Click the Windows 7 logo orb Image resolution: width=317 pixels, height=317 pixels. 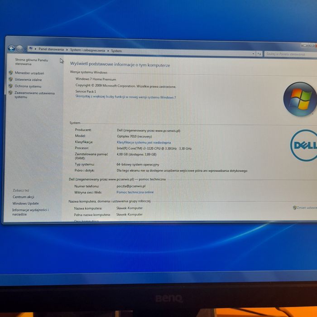point(300,99)
